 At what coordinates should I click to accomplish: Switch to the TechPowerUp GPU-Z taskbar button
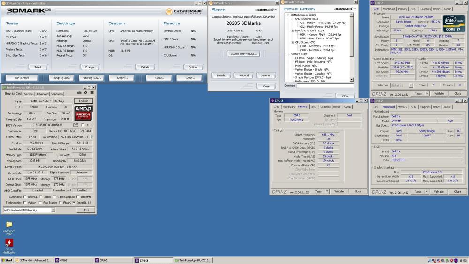point(193,260)
